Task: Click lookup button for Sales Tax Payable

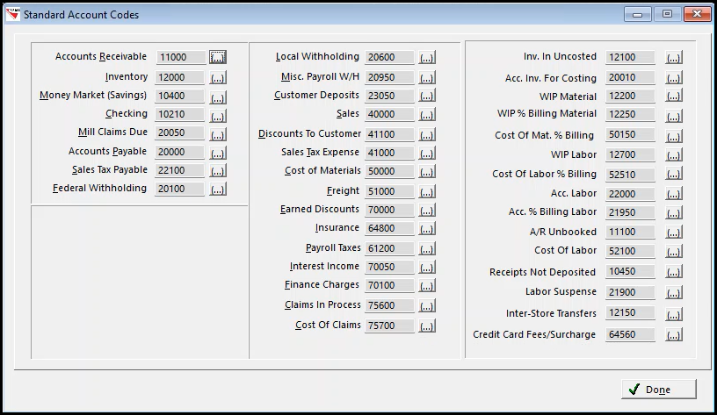Action: tap(218, 171)
